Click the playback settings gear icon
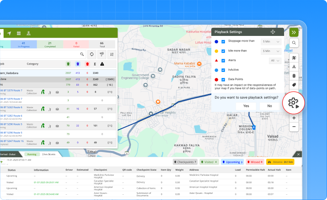This screenshot has height=200, width=327. click(x=294, y=103)
